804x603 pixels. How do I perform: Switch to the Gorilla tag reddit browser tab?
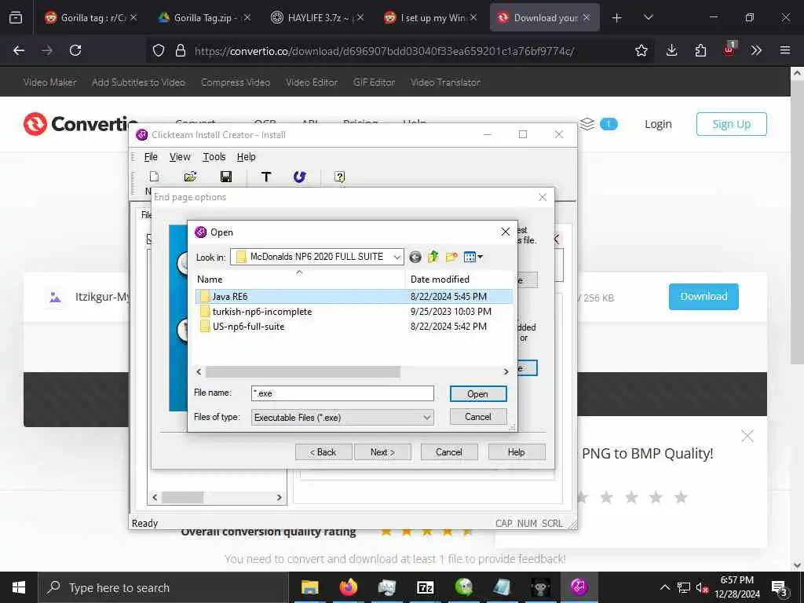coord(91,17)
